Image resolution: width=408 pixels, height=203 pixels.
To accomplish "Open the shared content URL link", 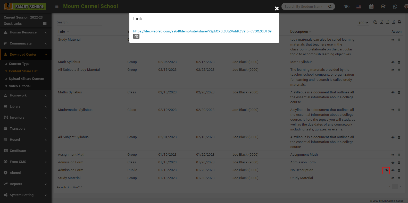I will (202, 31).
